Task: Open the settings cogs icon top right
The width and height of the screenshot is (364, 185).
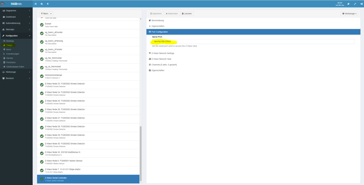Action: [361, 4]
